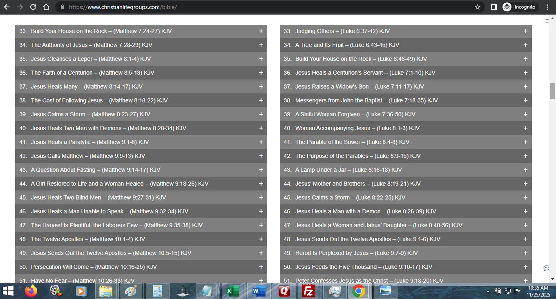Launch Firefox from the taskbar
This screenshot has width=556, height=299.
click(x=31, y=291)
